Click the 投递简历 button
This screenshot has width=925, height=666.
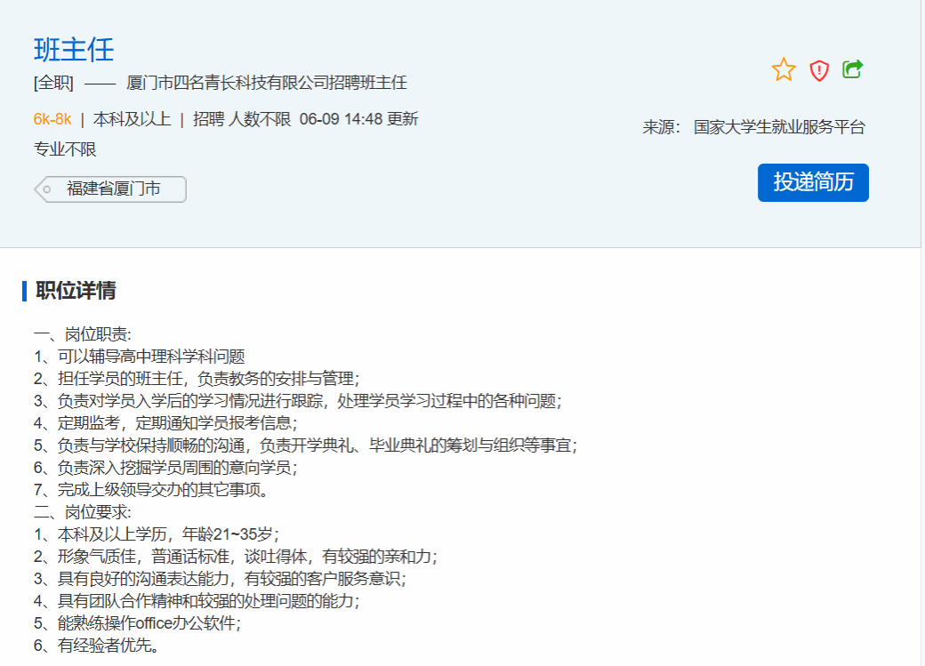coord(813,182)
